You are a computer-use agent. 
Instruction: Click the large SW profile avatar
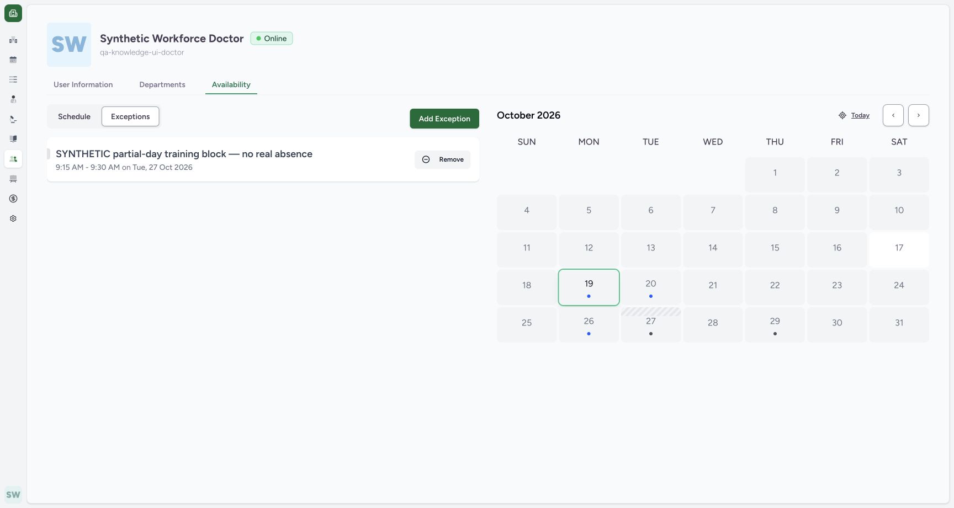point(69,45)
